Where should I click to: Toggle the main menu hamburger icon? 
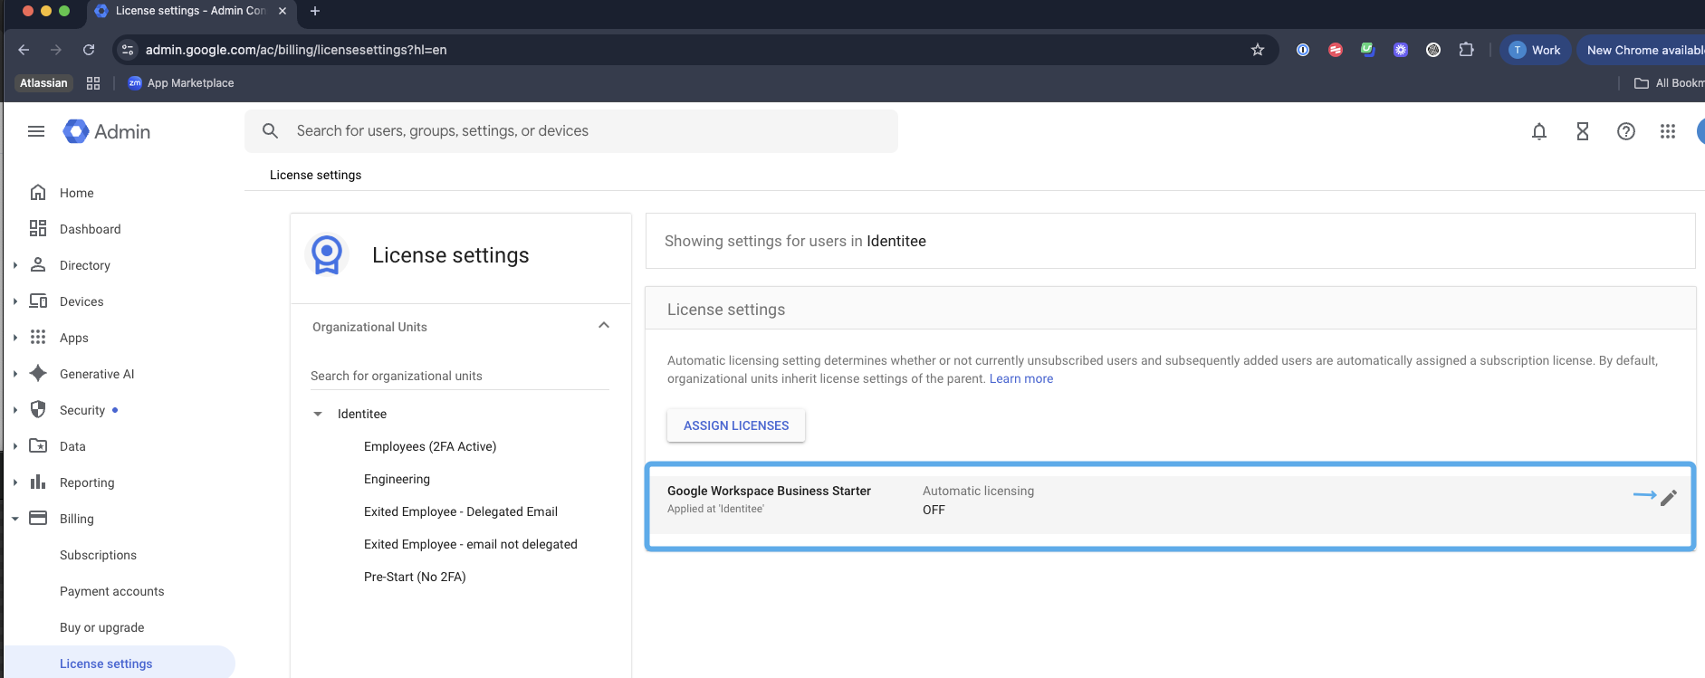[x=36, y=132]
